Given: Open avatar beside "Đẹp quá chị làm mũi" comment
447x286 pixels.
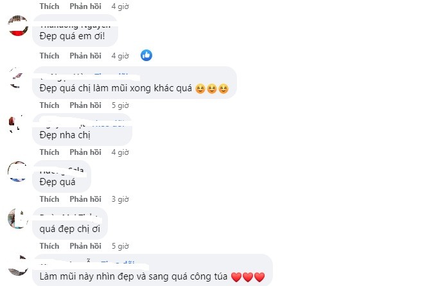Looking at the screenshot, I should coord(18,78).
